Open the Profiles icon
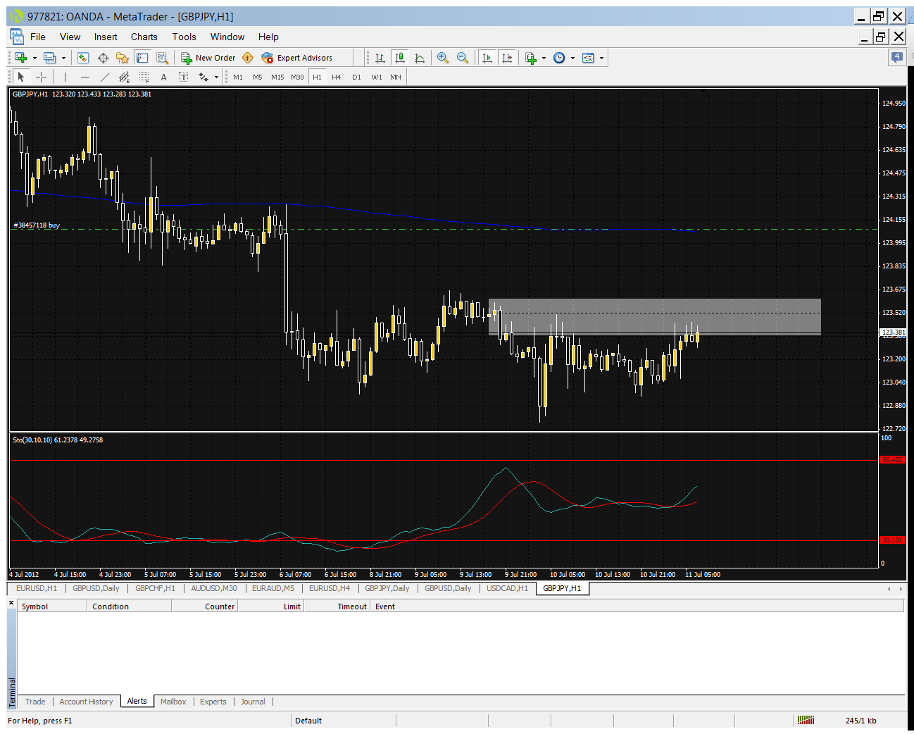 pos(49,58)
